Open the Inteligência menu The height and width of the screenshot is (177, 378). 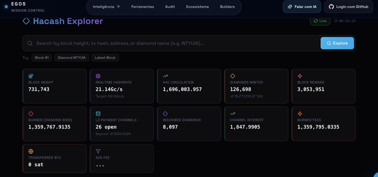click(106, 7)
